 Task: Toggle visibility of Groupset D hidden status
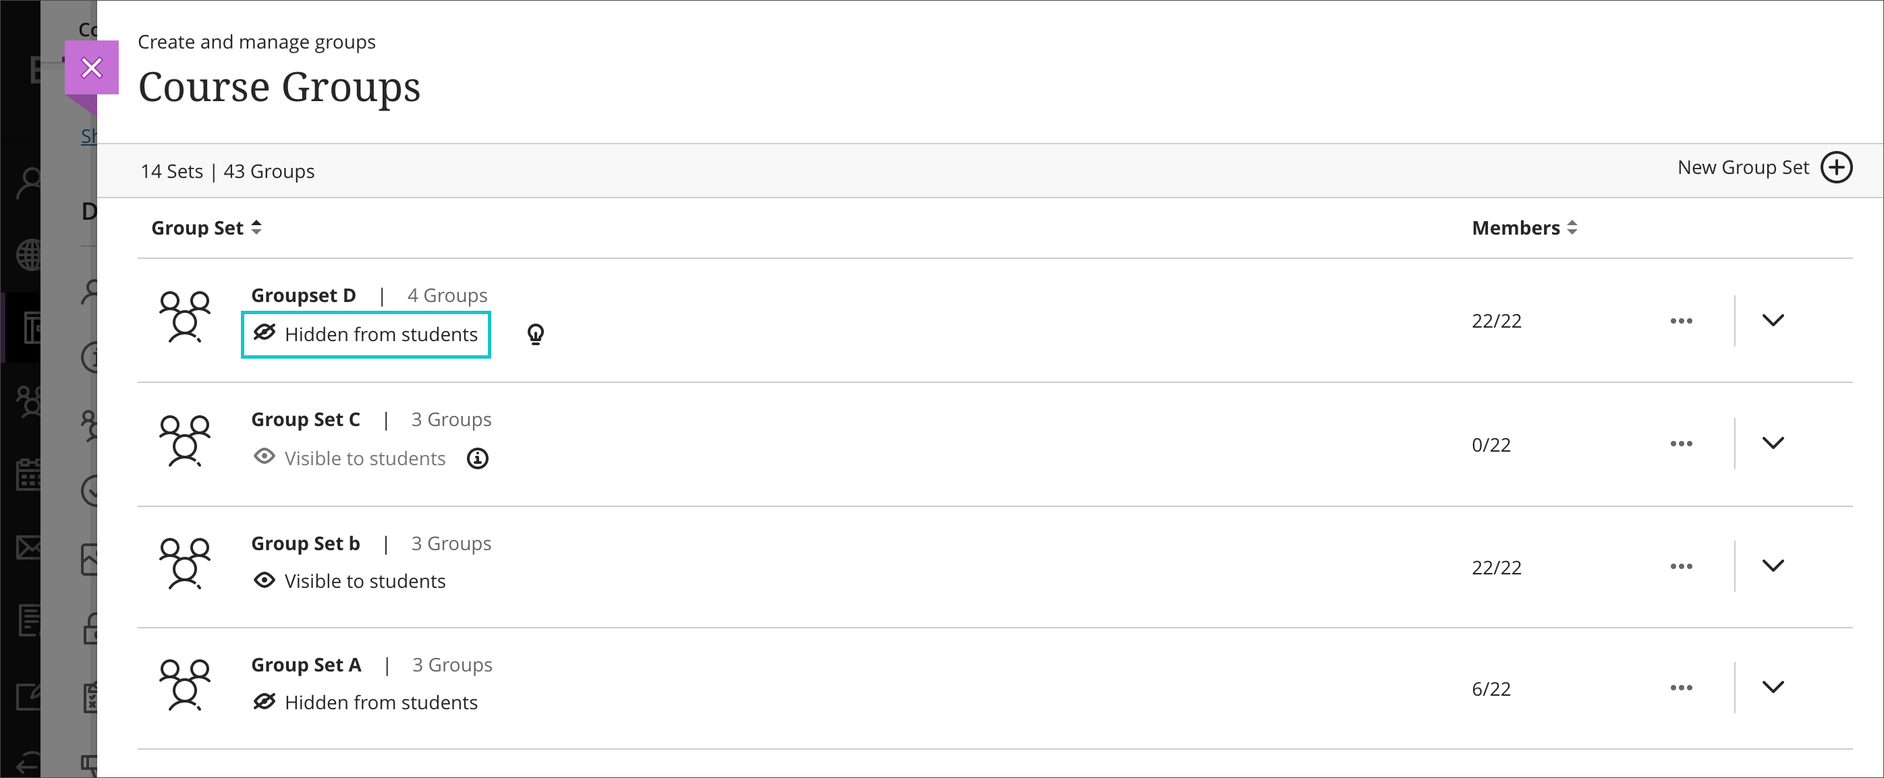(x=368, y=332)
